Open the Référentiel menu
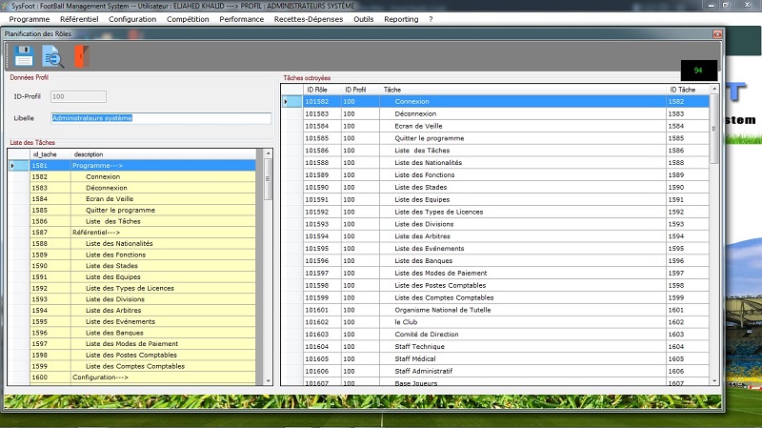 point(79,19)
